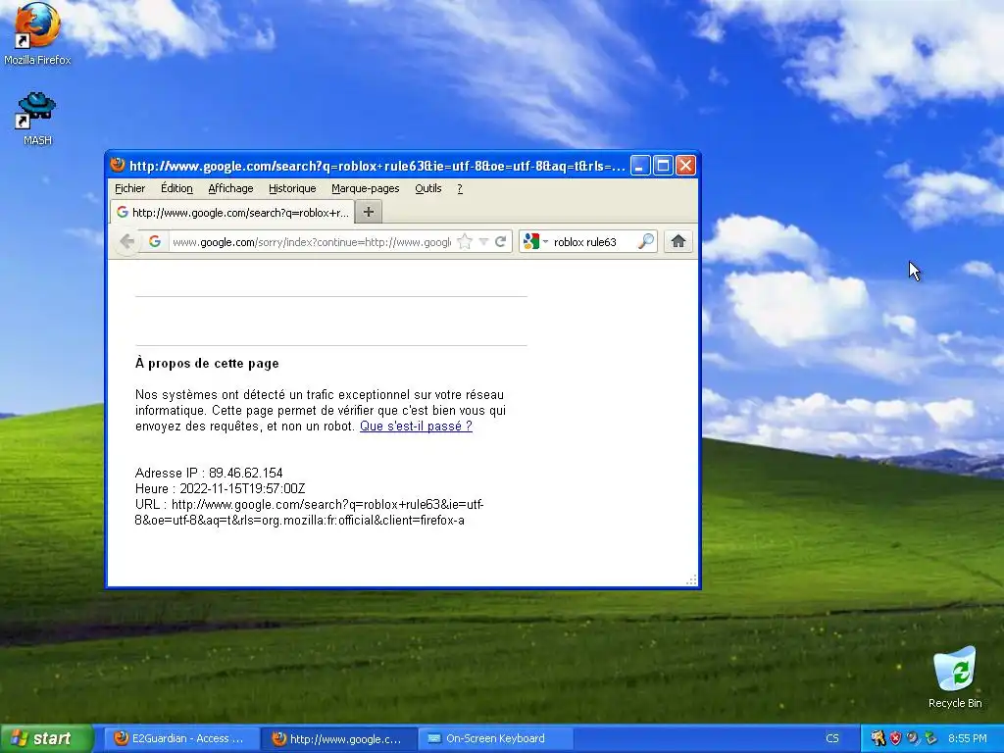Click the CS language indicator in taskbar
Image resolution: width=1004 pixels, height=753 pixels.
831,738
